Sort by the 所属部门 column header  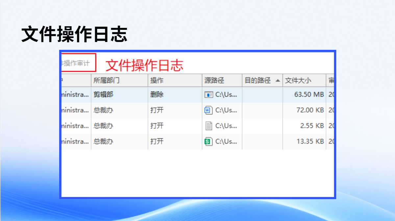106,81
